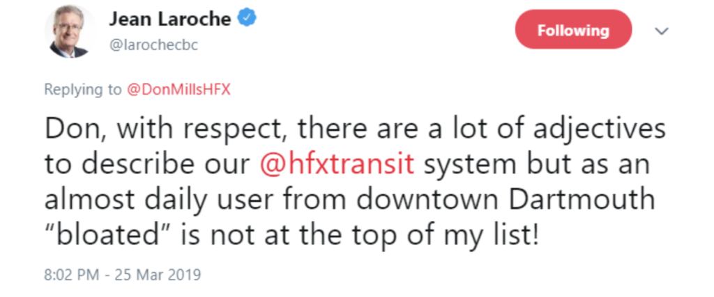This screenshot has width=714, height=297.
Task: Toggle the red Following button
Action: coord(572,31)
